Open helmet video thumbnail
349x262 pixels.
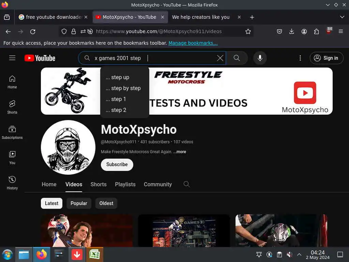281,231
